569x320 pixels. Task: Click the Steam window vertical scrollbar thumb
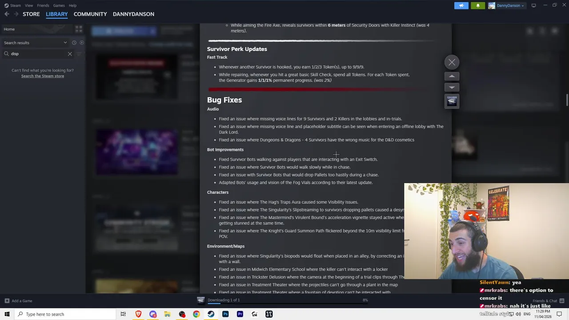point(567,100)
